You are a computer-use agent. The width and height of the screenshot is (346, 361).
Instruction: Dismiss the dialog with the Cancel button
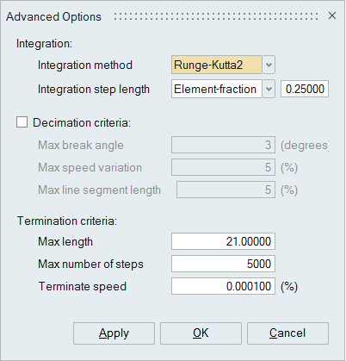click(x=287, y=333)
